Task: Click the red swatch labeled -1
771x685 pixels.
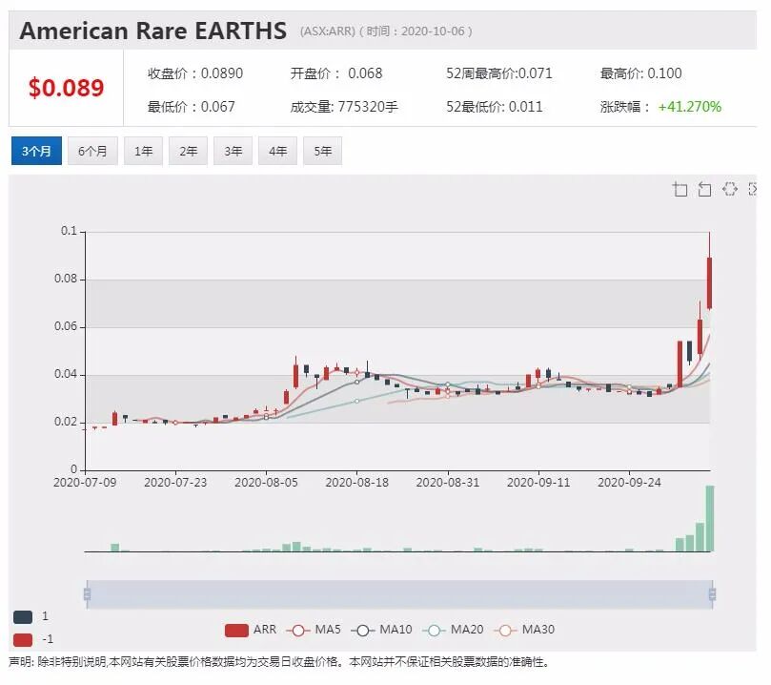Action: (23, 640)
